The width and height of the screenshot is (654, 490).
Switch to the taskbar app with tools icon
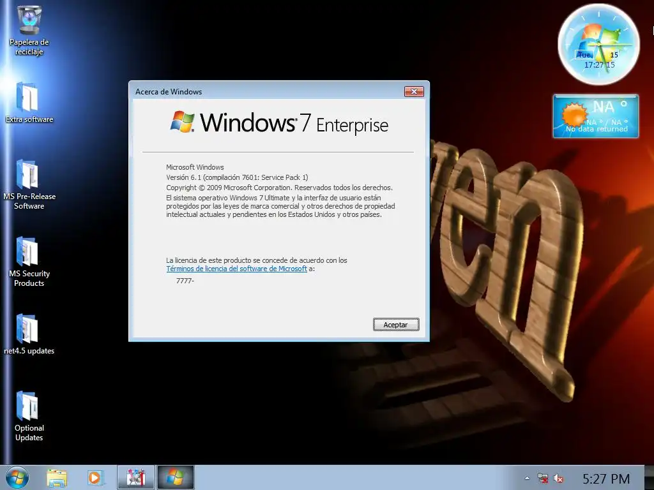tap(135, 477)
